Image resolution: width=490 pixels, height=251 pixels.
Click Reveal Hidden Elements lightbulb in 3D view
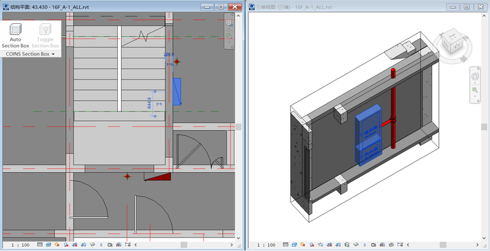[x=364, y=245]
